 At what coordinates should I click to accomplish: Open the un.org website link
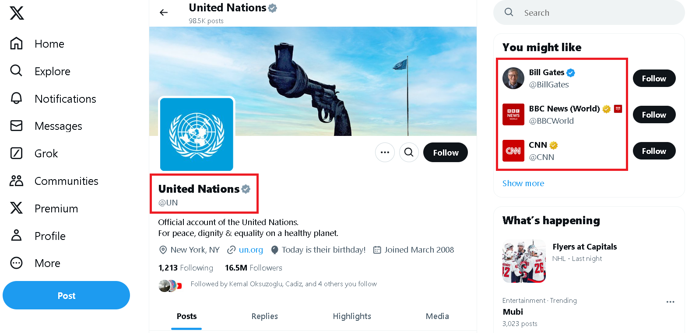[250, 250]
